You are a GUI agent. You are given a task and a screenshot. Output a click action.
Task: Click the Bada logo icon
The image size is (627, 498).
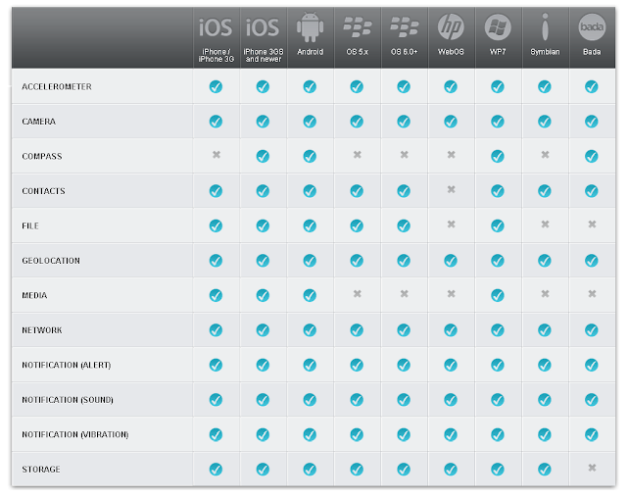pyautogui.click(x=592, y=26)
